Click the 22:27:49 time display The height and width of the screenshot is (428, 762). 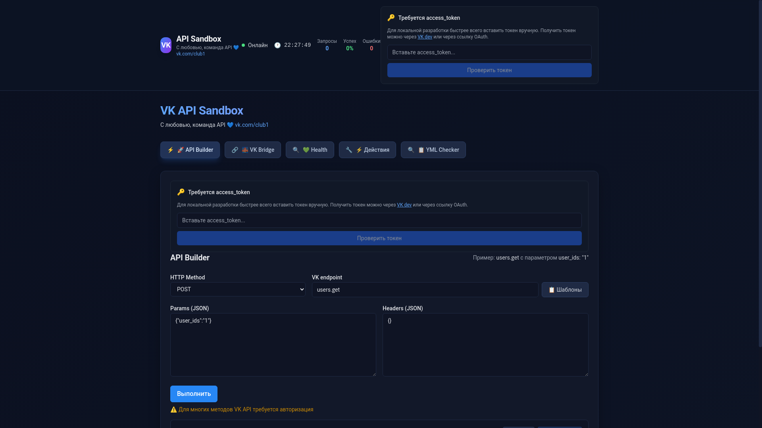coord(297,45)
